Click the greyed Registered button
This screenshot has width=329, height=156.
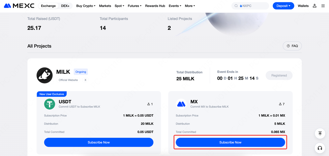tap(279, 75)
